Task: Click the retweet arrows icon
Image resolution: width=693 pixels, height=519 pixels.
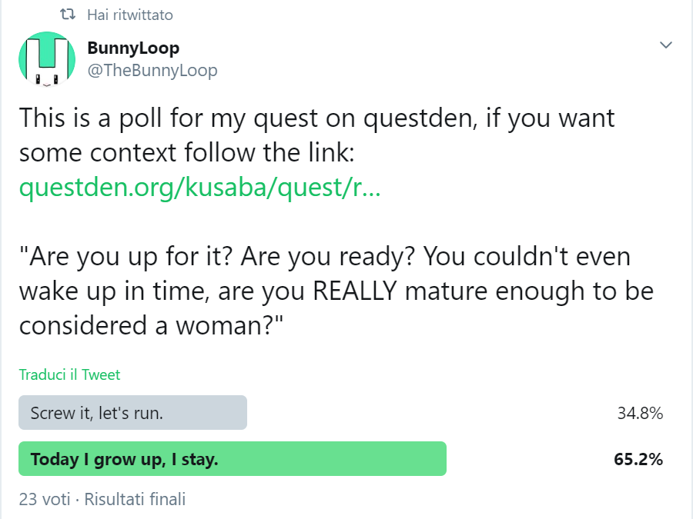Action: point(68,15)
